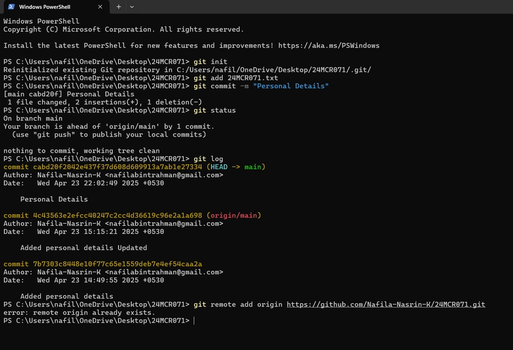Click the '(origin/main)' ref label

pyautogui.click(x=233, y=215)
